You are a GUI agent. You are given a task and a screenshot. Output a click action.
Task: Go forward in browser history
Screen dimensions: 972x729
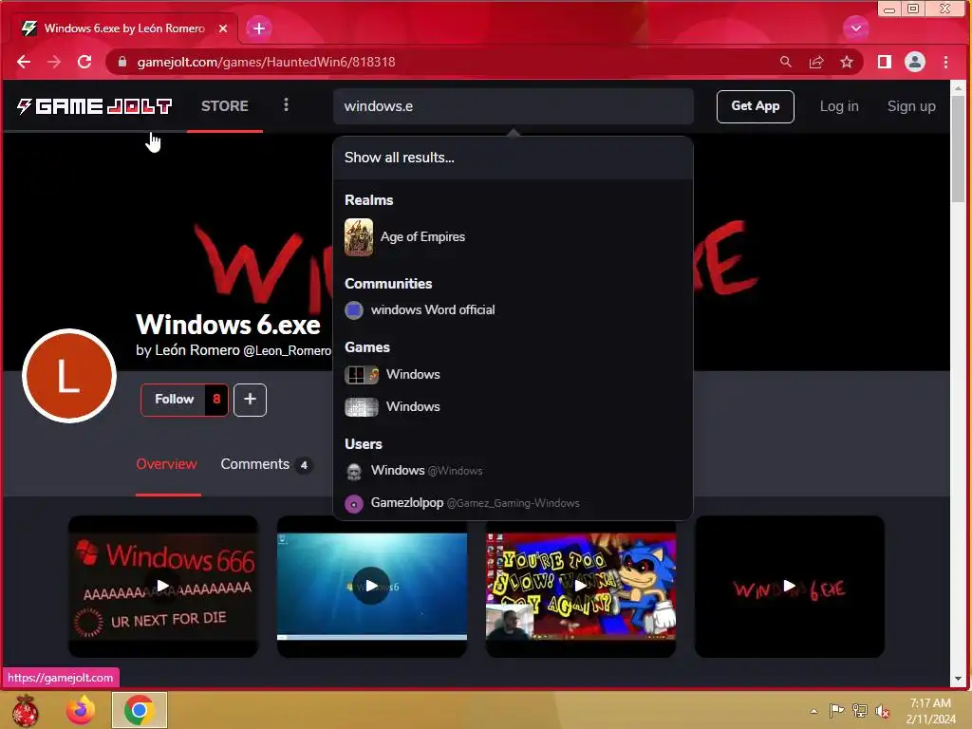point(54,62)
